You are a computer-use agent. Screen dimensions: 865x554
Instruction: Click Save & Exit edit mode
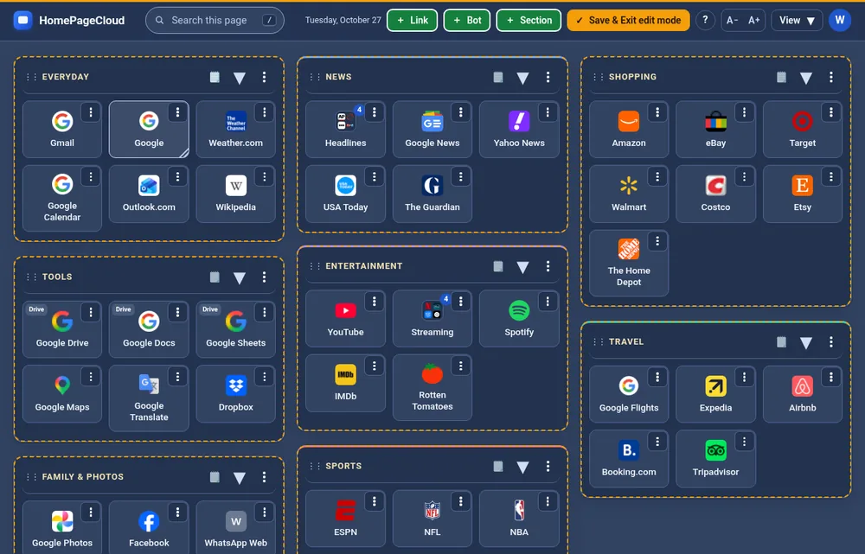point(628,21)
